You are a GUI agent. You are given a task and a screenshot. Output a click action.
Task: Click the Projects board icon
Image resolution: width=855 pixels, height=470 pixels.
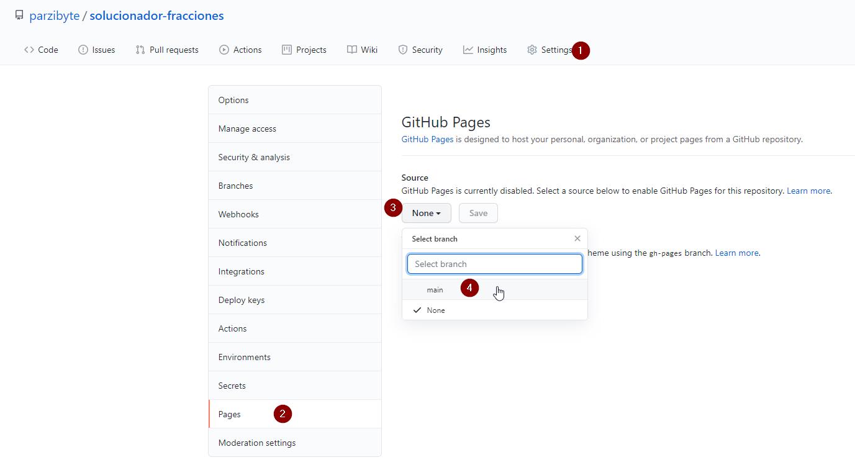point(287,50)
